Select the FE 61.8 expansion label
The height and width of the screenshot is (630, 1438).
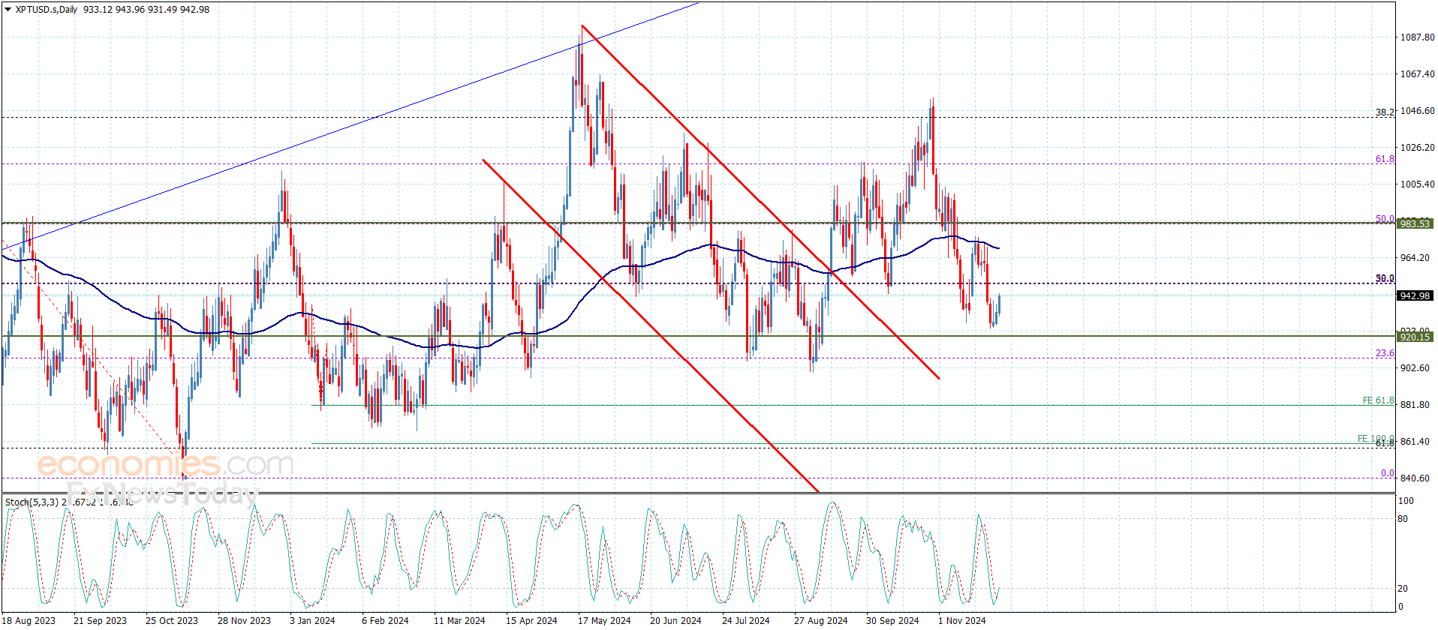(1378, 400)
